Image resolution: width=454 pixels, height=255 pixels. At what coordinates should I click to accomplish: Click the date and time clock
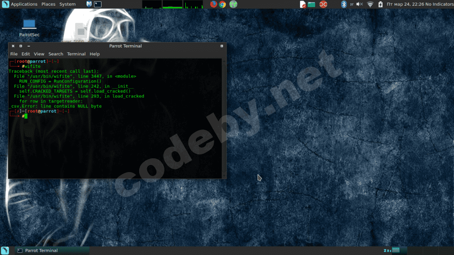pos(405,4)
